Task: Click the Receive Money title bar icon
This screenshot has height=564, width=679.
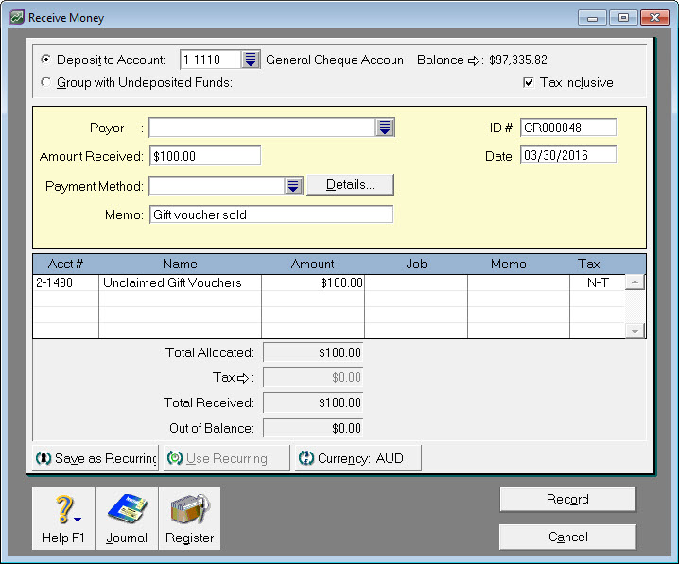Action: tap(16, 17)
